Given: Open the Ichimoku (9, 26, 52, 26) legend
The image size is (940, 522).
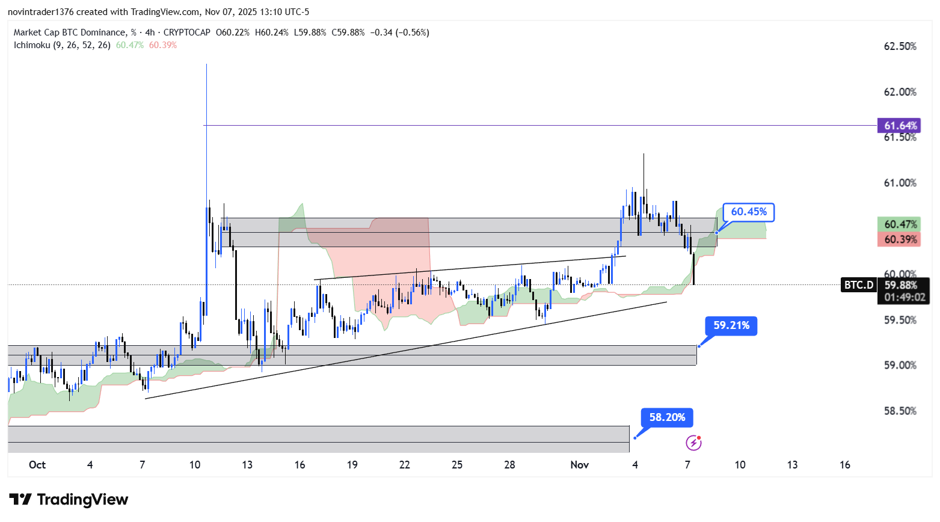Looking at the screenshot, I should 62,45.
